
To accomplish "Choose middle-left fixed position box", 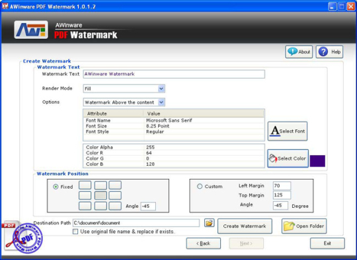I will point(85,195).
